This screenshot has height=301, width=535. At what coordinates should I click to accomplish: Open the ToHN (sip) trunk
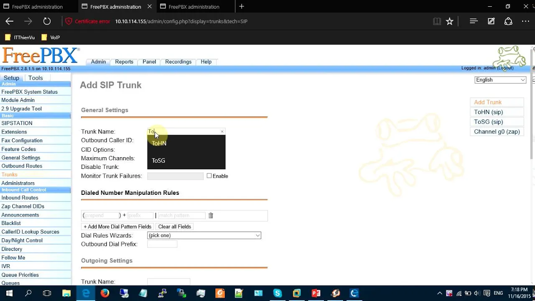(x=489, y=112)
